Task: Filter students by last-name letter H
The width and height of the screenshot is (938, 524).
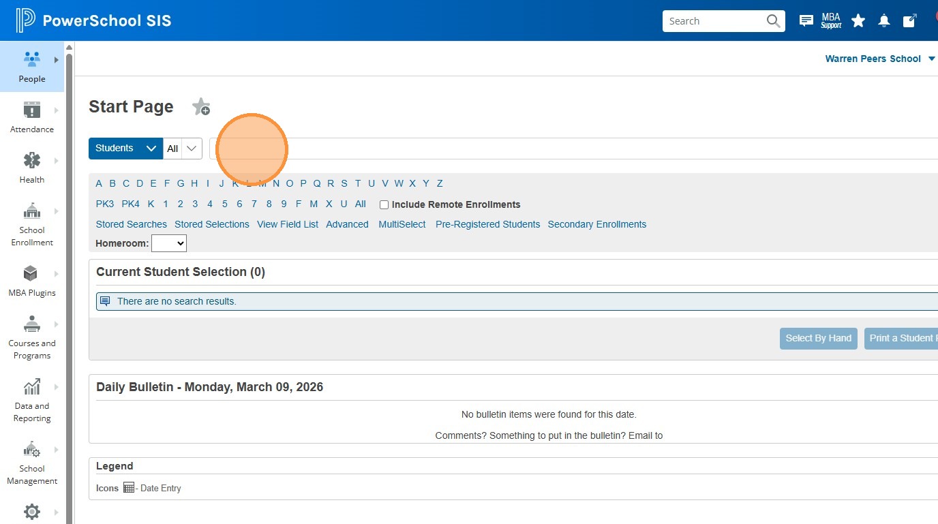Action: [x=194, y=183]
